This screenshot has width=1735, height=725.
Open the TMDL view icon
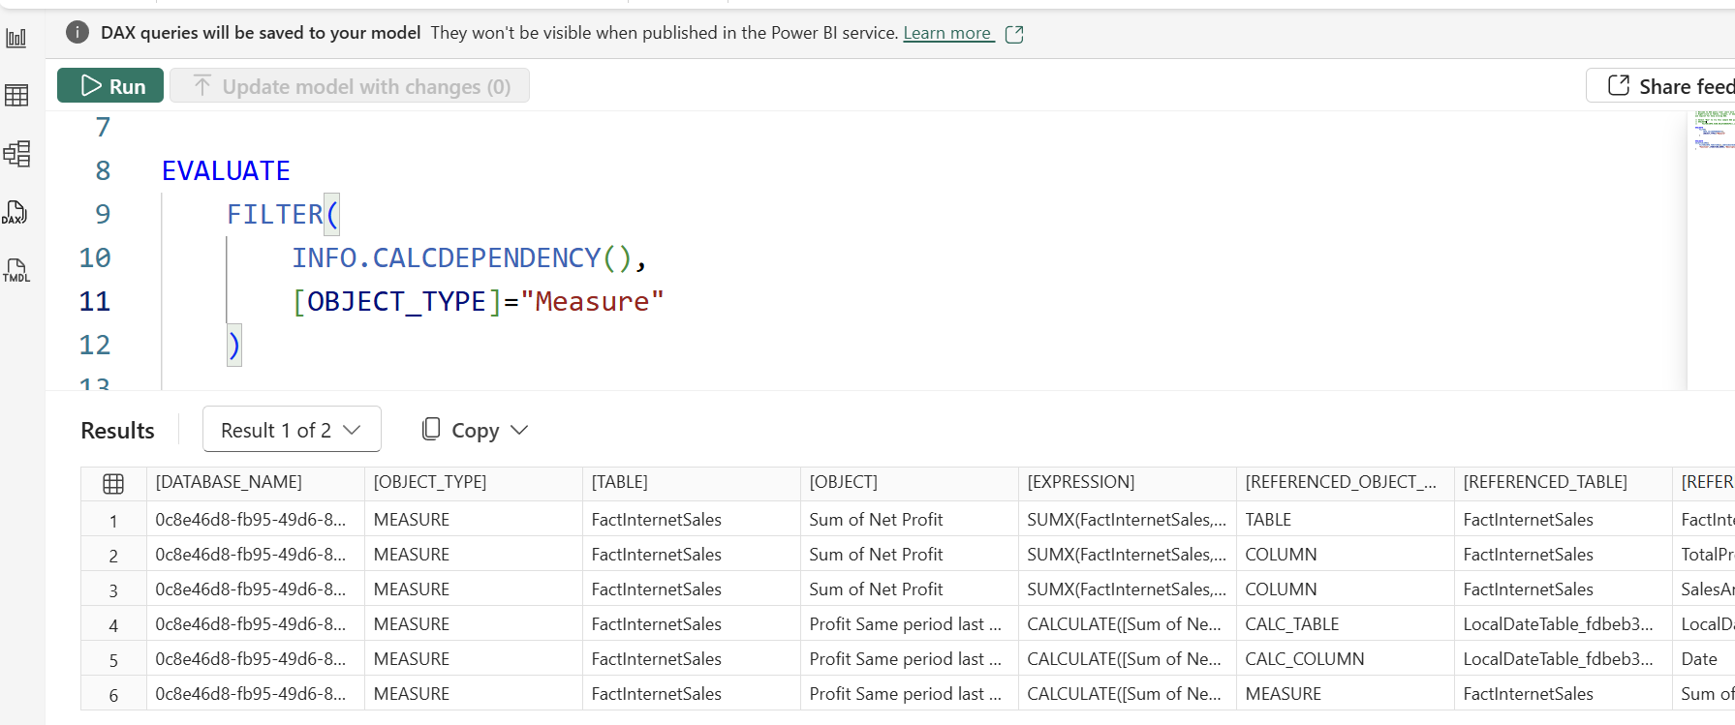[x=16, y=270]
